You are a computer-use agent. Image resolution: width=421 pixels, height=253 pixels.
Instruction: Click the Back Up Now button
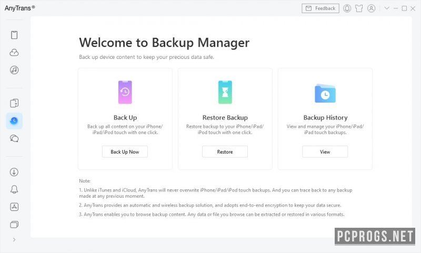pos(125,151)
